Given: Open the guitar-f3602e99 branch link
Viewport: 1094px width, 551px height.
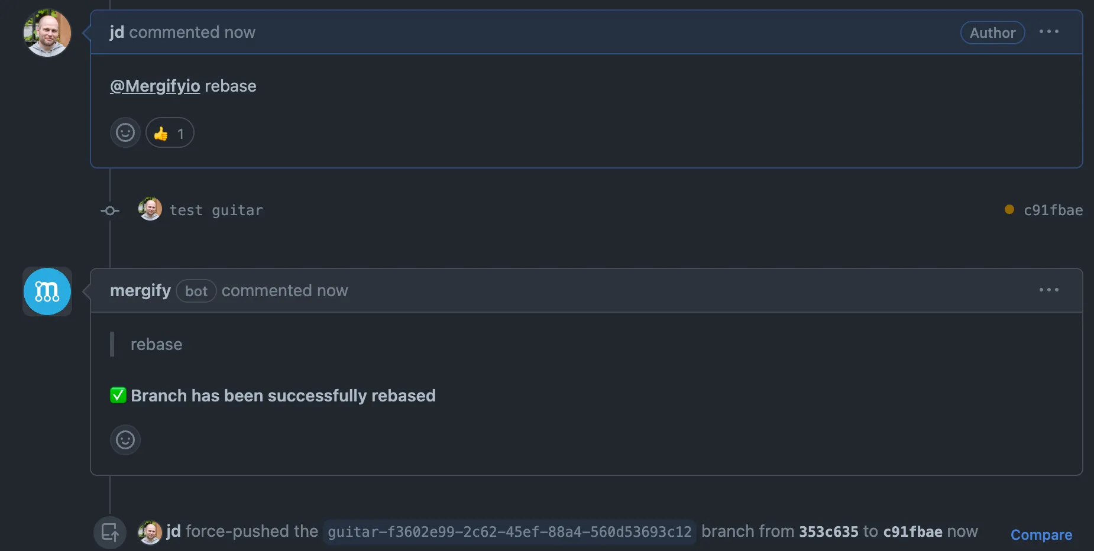Looking at the screenshot, I should click(x=509, y=531).
